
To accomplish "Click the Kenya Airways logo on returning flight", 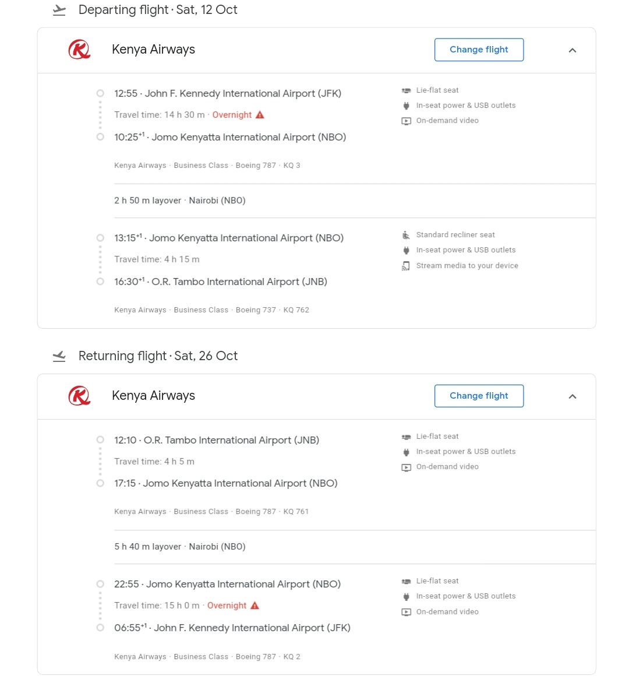I will pyautogui.click(x=79, y=396).
